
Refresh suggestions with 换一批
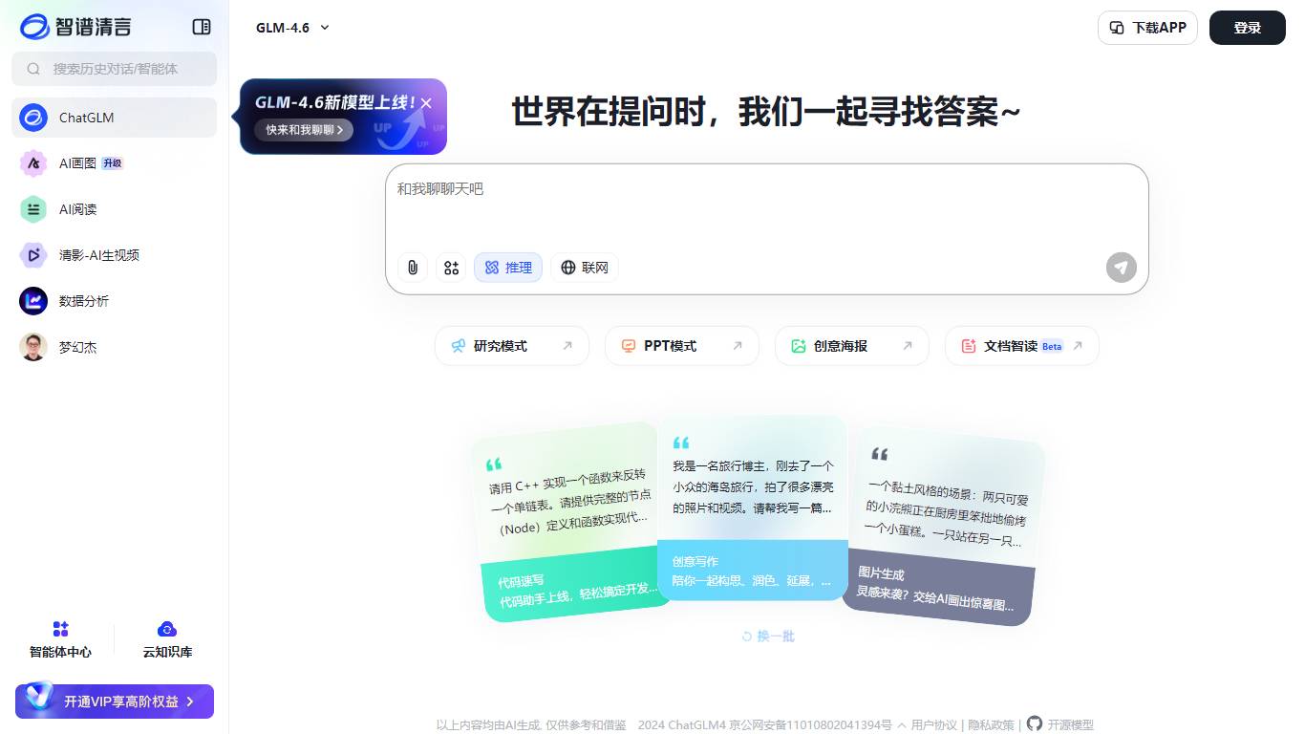coord(767,636)
